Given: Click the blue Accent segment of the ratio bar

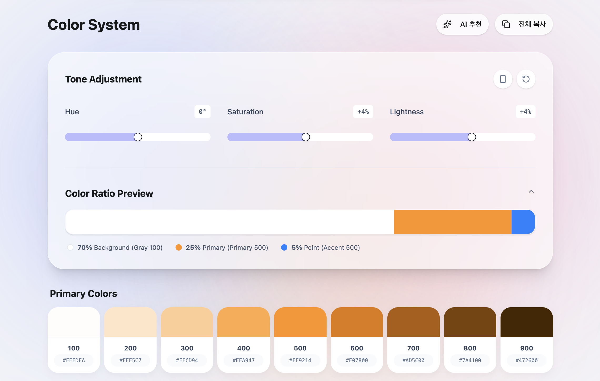Looking at the screenshot, I should pyautogui.click(x=523, y=222).
